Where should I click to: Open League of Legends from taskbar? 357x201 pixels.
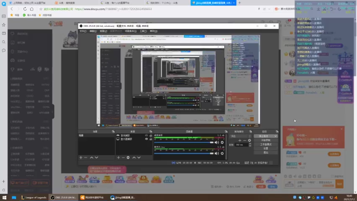[33, 197]
